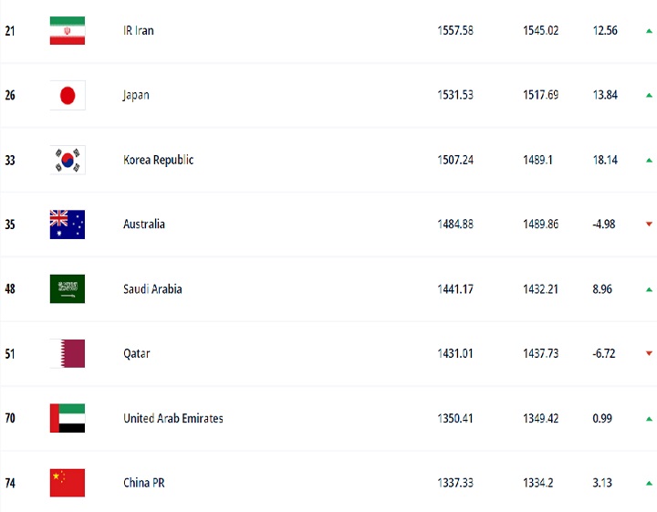The width and height of the screenshot is (657, 512).
Task: Click the IR Iran flag icon
Action: pyautogui.click(x=68, y=31)
